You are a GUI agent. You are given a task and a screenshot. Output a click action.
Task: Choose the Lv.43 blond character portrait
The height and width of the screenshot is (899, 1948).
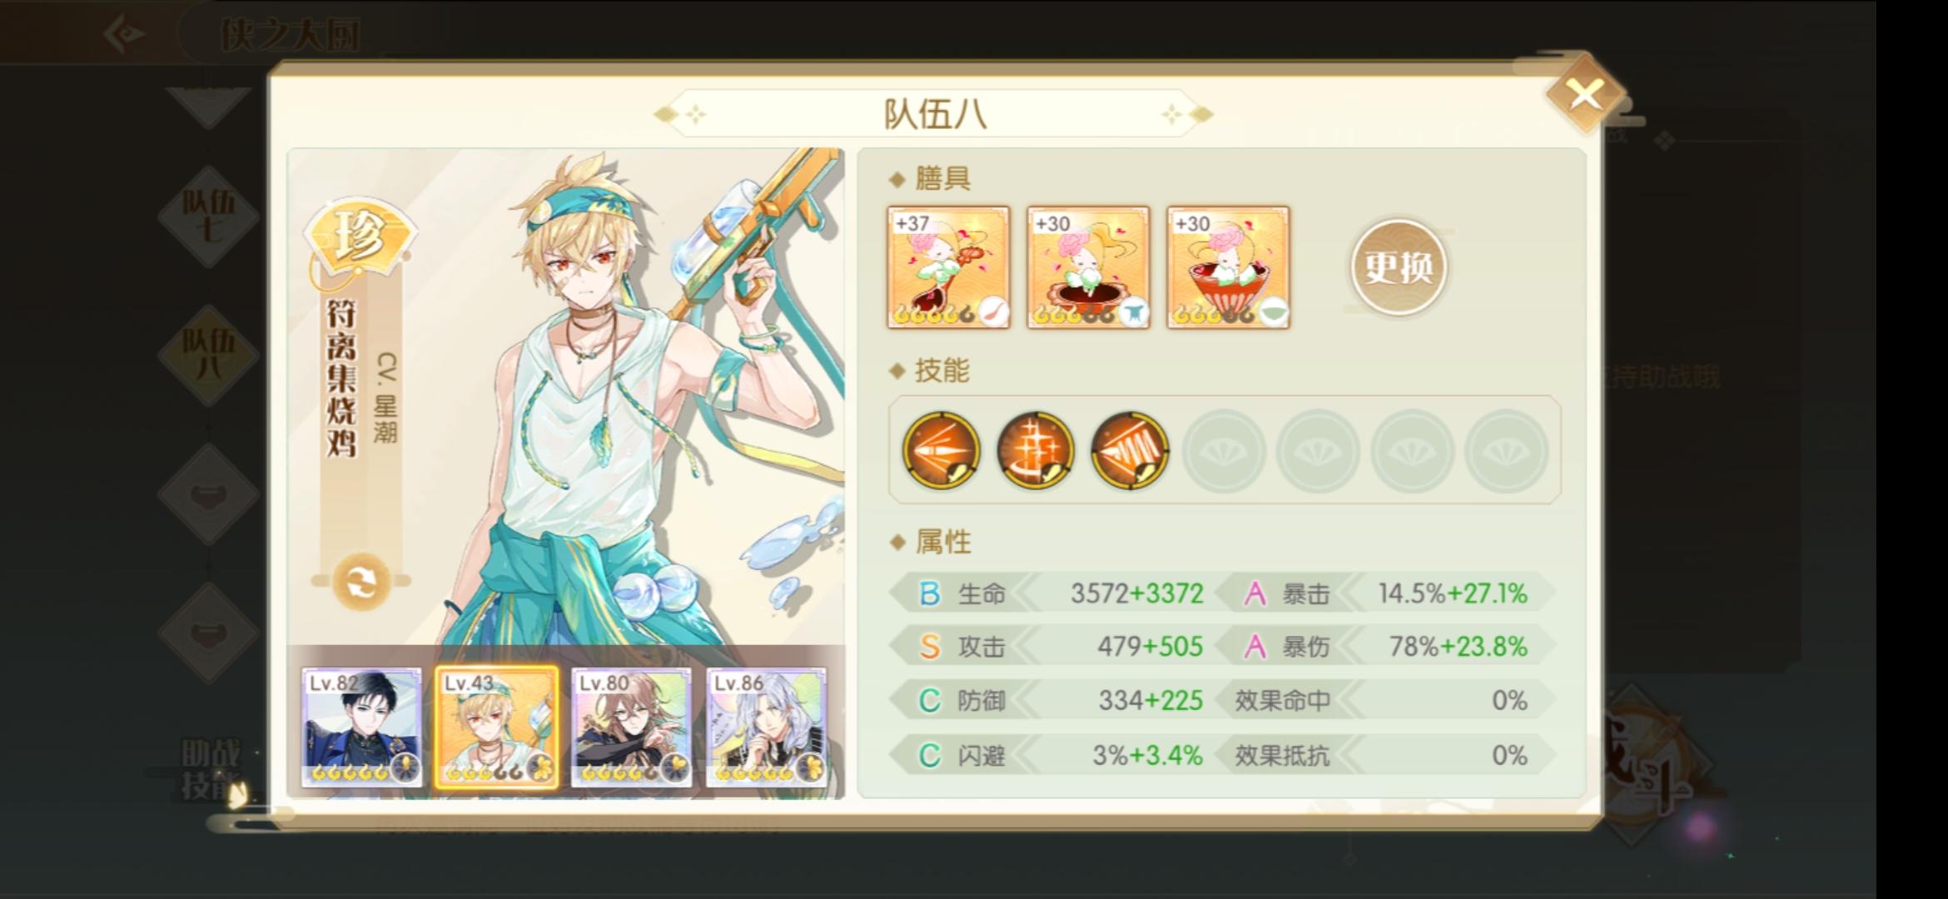coord(497,728)
